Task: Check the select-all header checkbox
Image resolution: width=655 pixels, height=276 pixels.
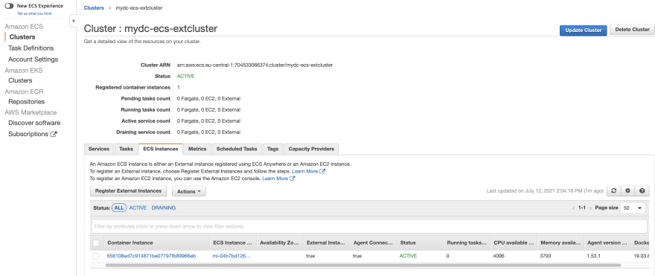Action: 96,243
